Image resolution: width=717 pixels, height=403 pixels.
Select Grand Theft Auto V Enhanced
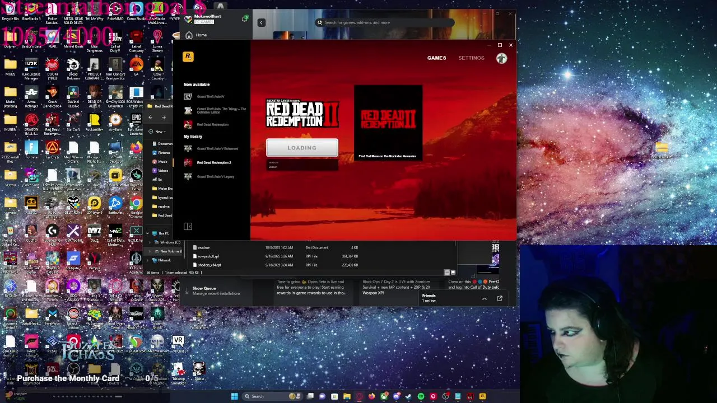pyautogui.click(x=212, y=149)
